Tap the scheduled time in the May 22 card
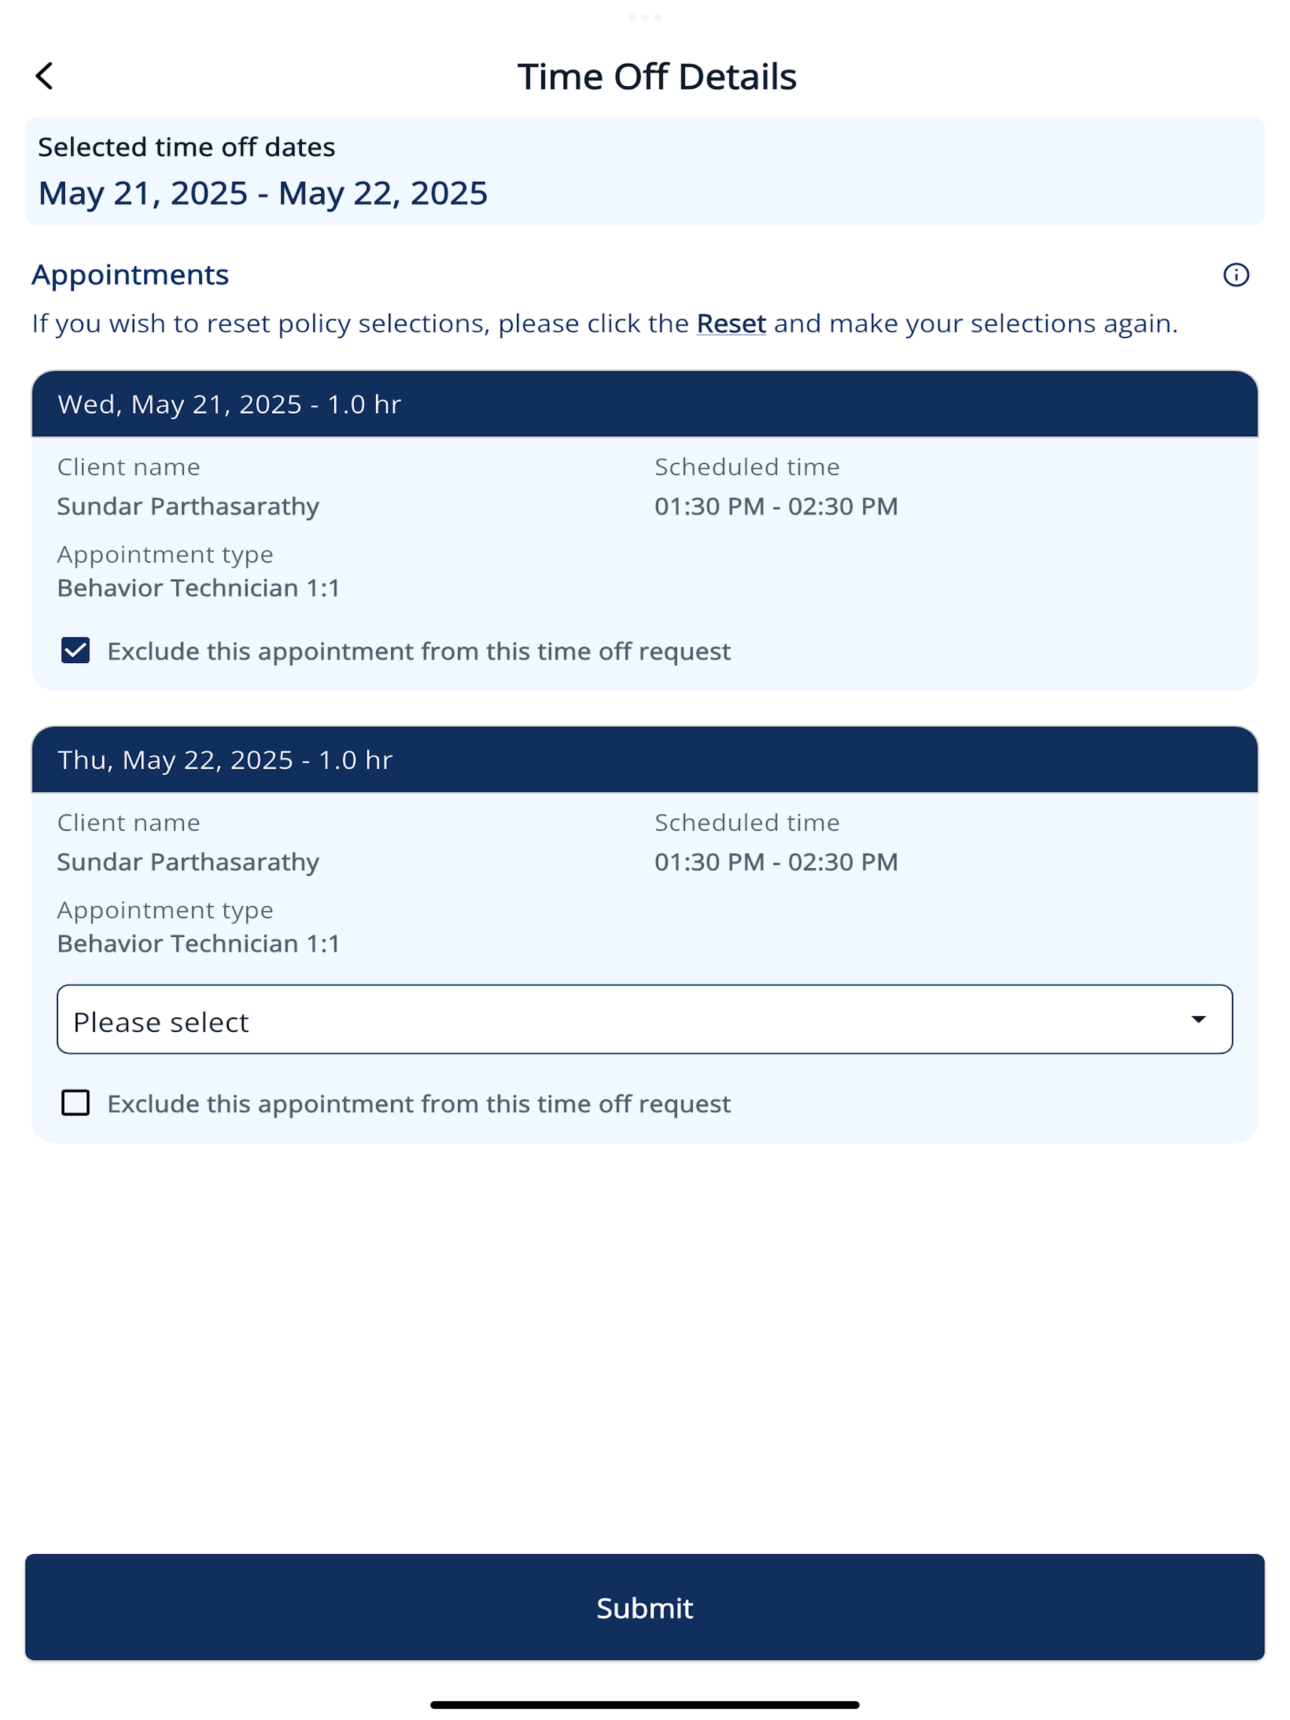Image resolution: width=1290 pixels, height=1720 pixels. (776, 861)
